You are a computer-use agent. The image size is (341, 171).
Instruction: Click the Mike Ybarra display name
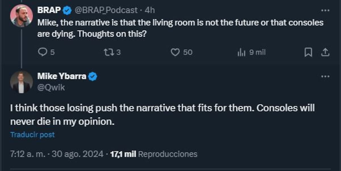coord(62,76)
